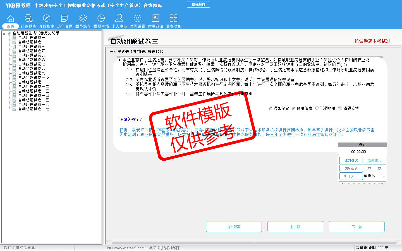Open the 单选题 question type dropdown
402x251 pixels.
(384, 176)
